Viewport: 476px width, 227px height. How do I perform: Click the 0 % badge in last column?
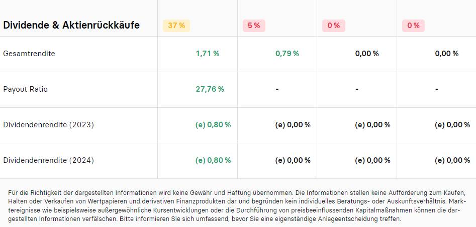[x=413, y=26]
